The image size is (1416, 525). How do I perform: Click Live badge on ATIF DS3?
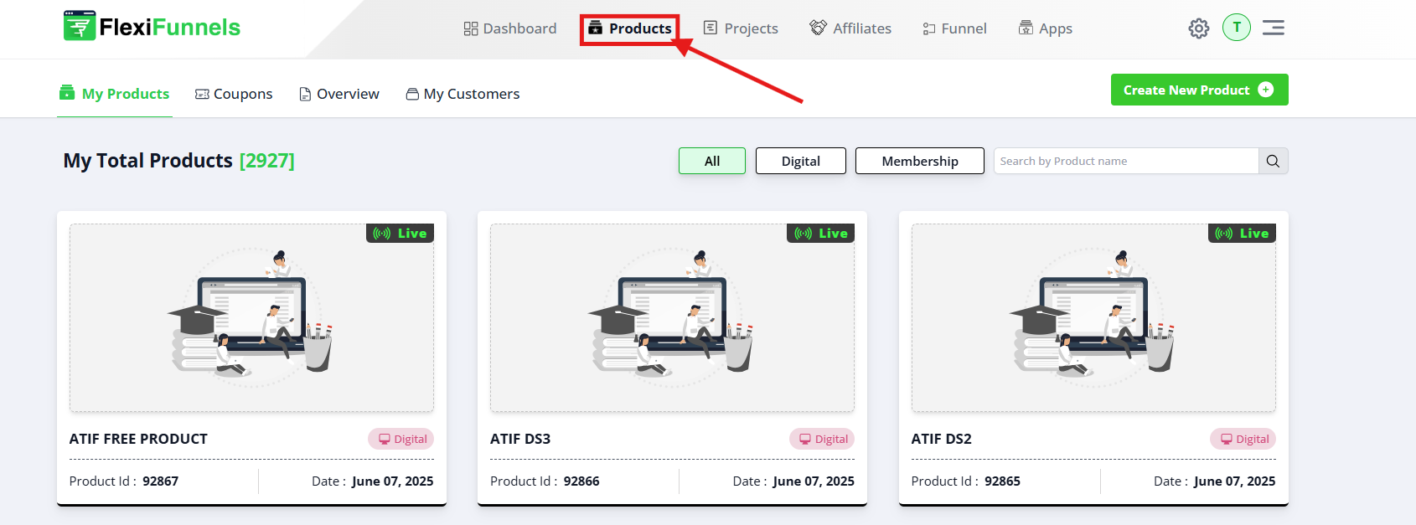(820, 234)
